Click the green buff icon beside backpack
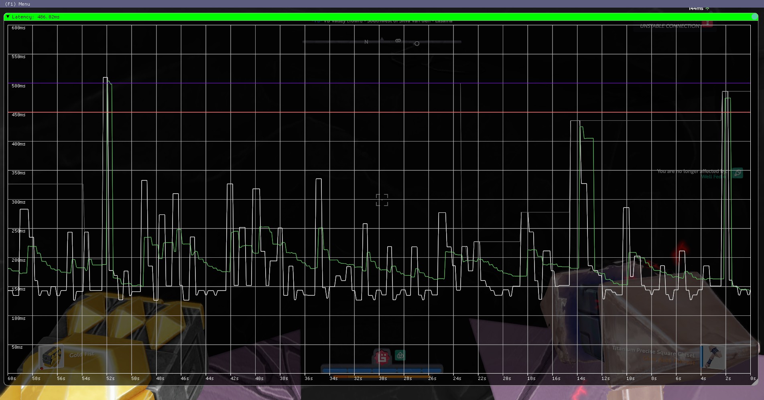The height and width of the screenshot is (400, 764). pyautogui.click(x=400, y=355)
